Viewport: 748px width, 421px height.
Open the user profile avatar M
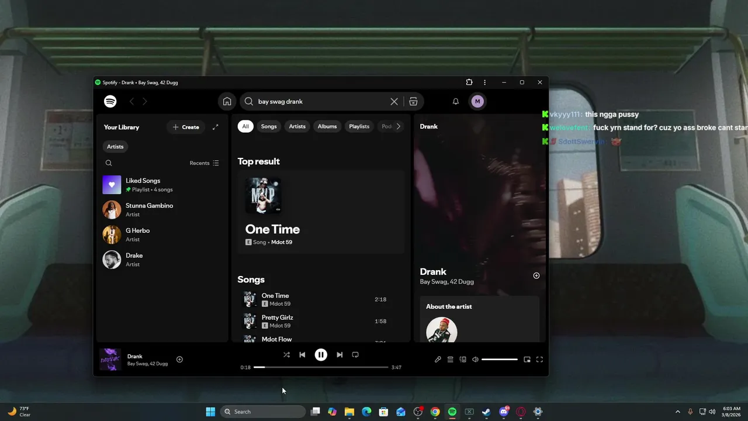tap(477, 101)
